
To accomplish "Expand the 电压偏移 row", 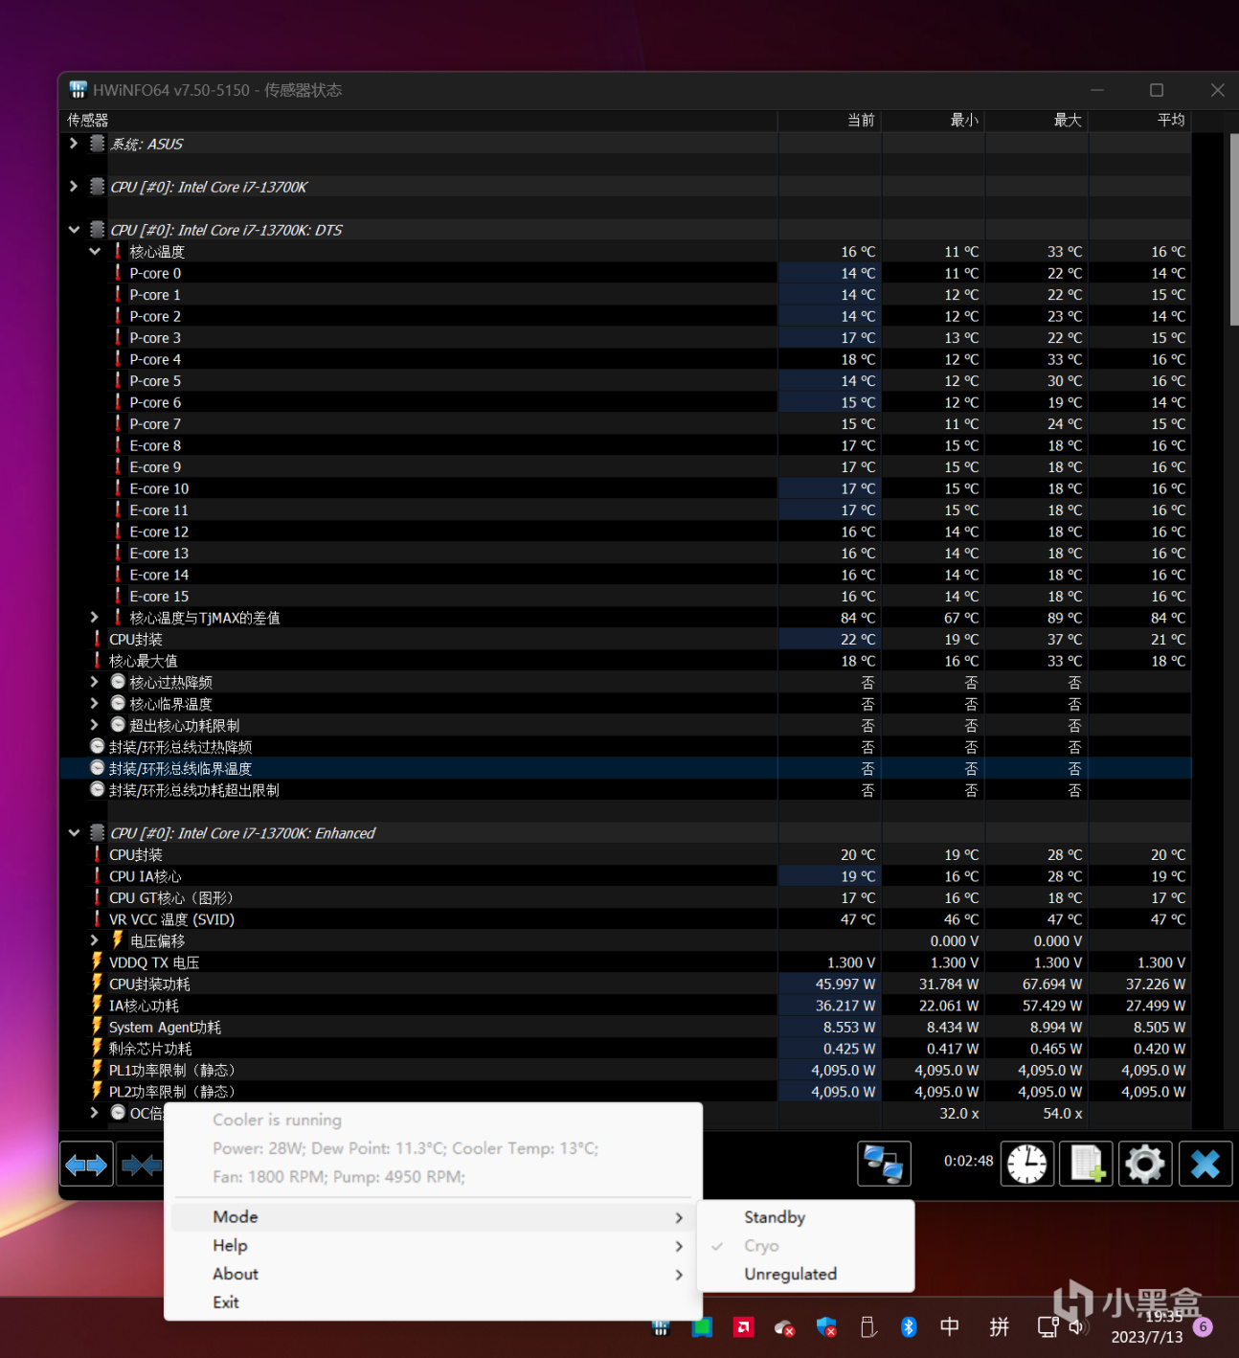I will pos(95,940).
